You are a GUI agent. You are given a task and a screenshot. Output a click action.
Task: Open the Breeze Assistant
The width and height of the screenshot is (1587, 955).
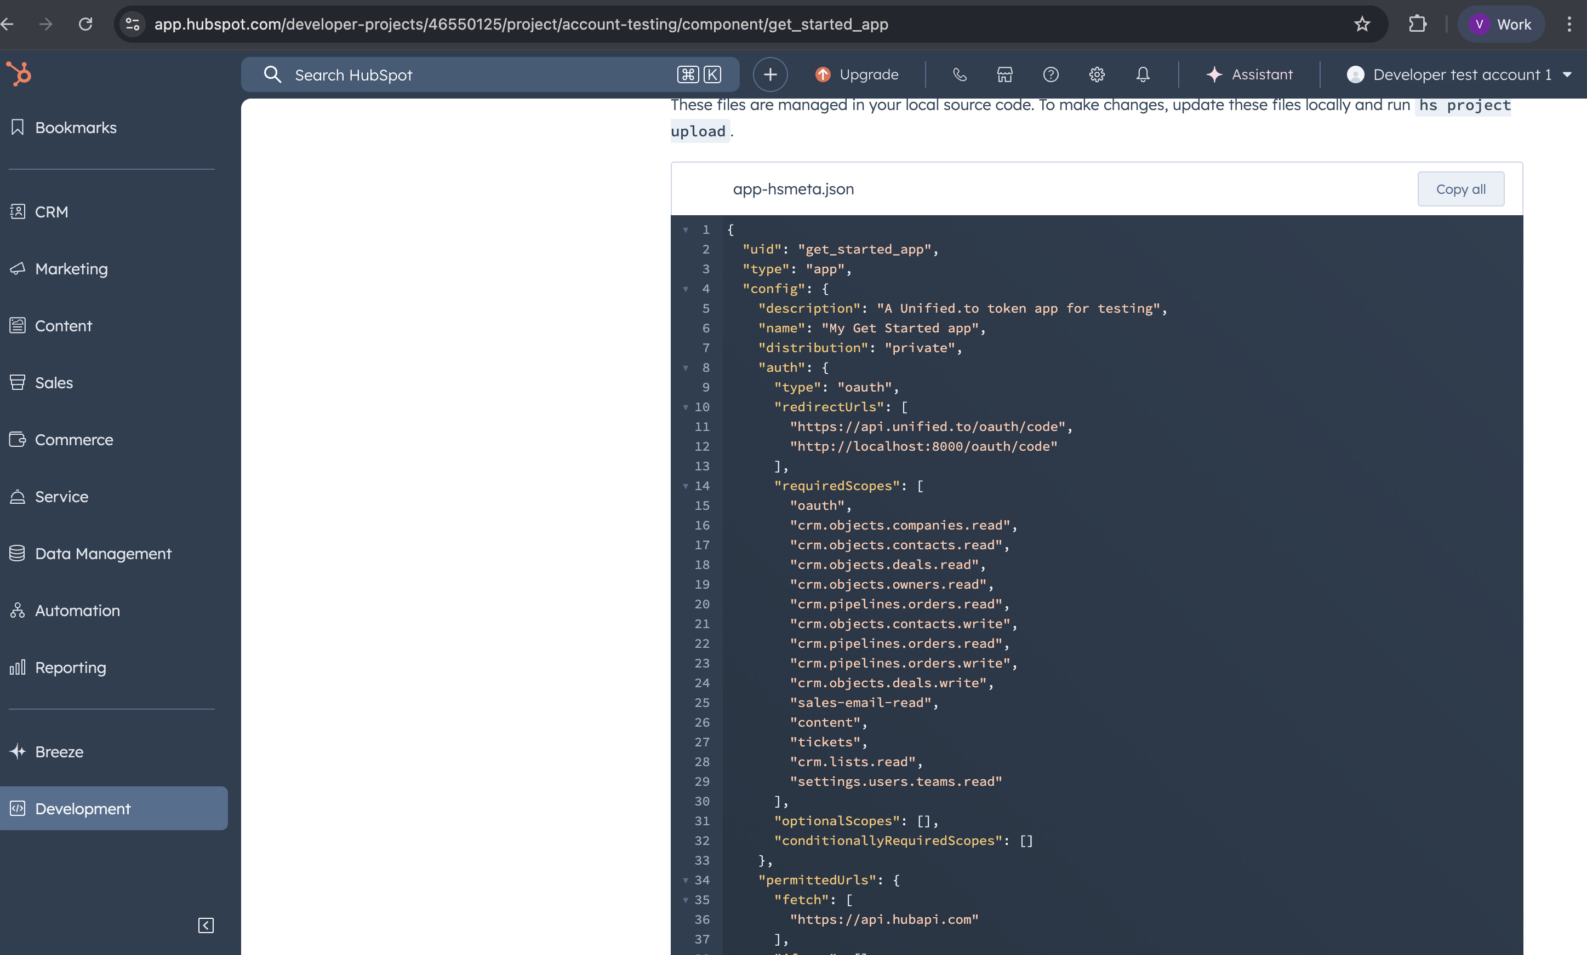(1249, 74)
